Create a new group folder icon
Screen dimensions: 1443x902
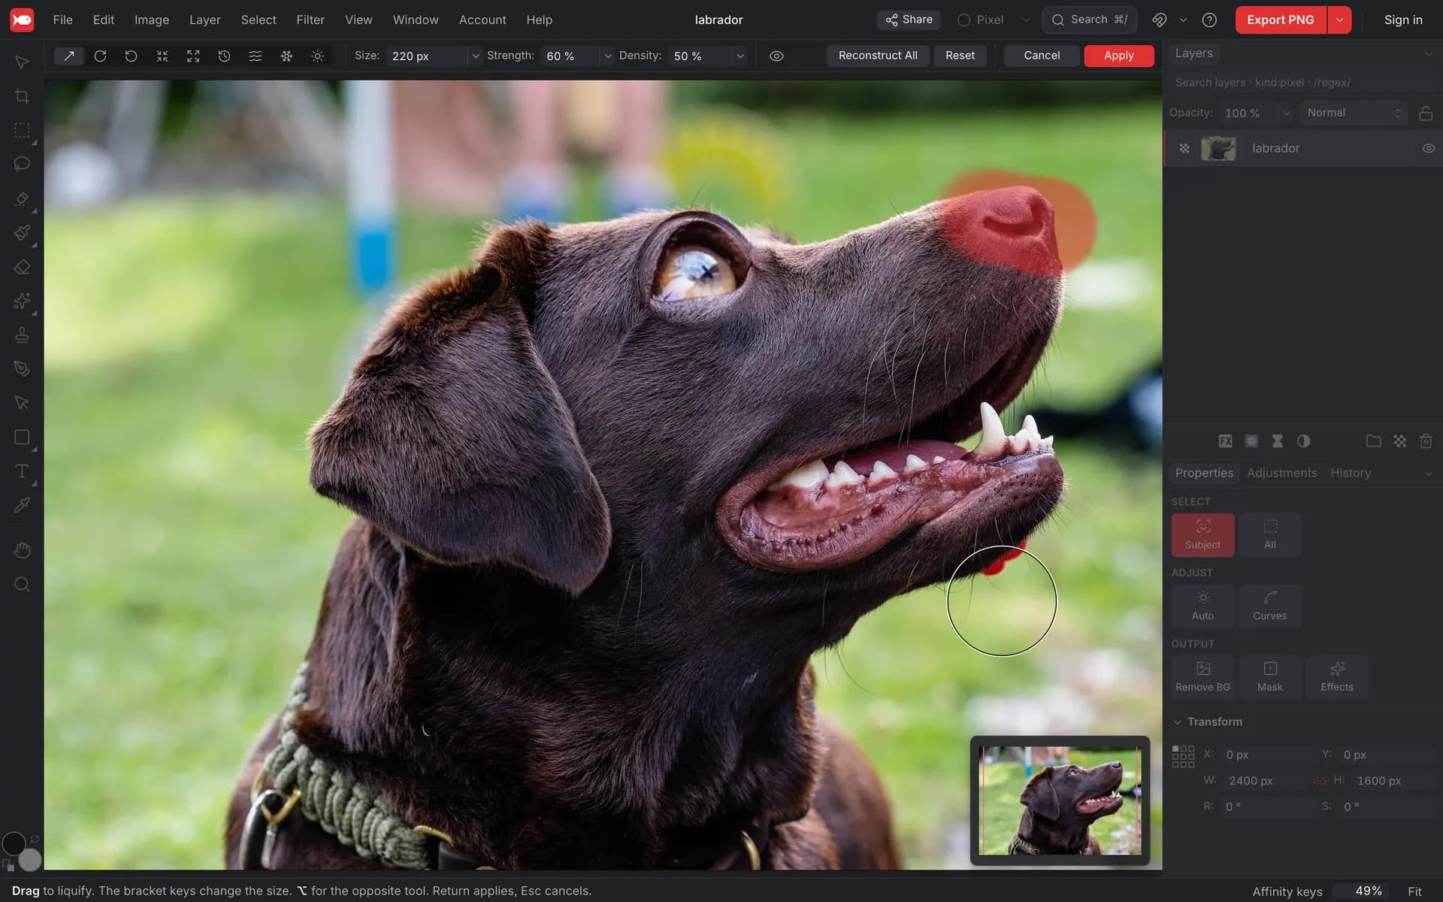click(x=1373, y=441)
